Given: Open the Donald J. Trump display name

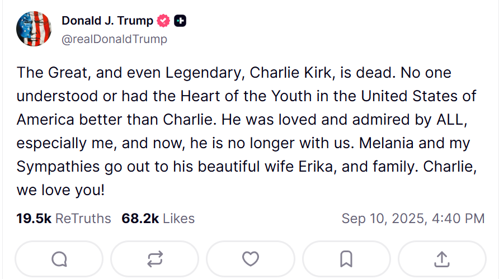Looking at the screenshot, I should (x=107, y=21).
